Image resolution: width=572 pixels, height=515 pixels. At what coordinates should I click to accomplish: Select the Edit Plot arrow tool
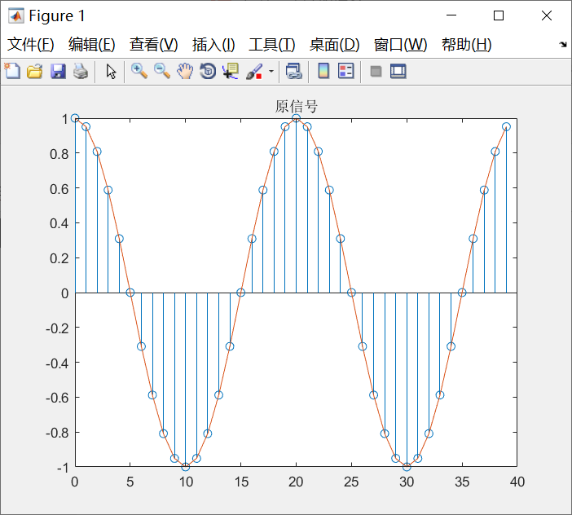(111, 71)
